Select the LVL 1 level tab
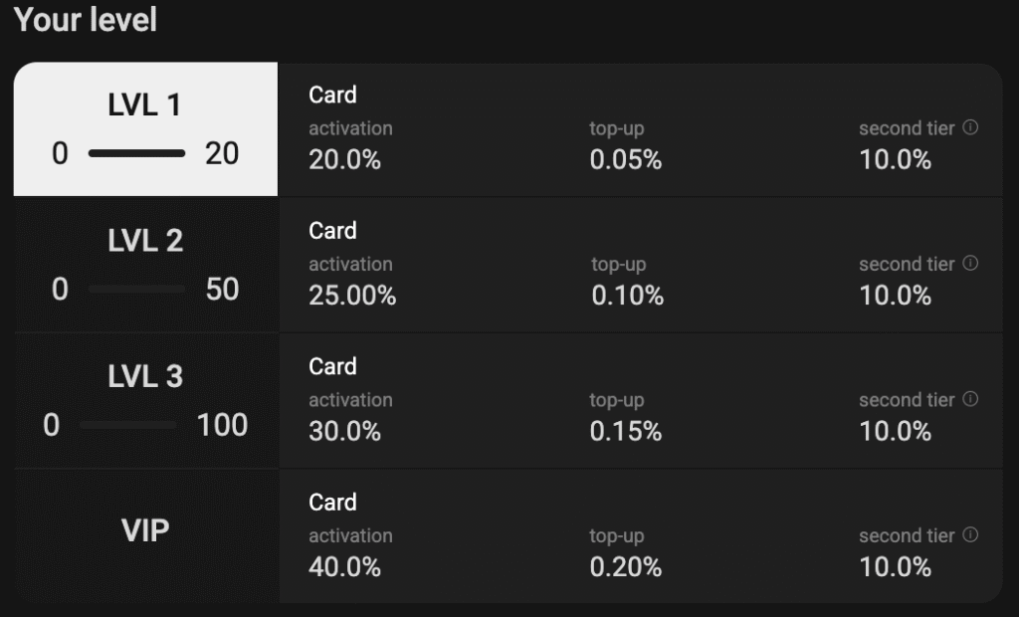The height and width of the screenshot is (617, 1019). (x=145, y=129)
